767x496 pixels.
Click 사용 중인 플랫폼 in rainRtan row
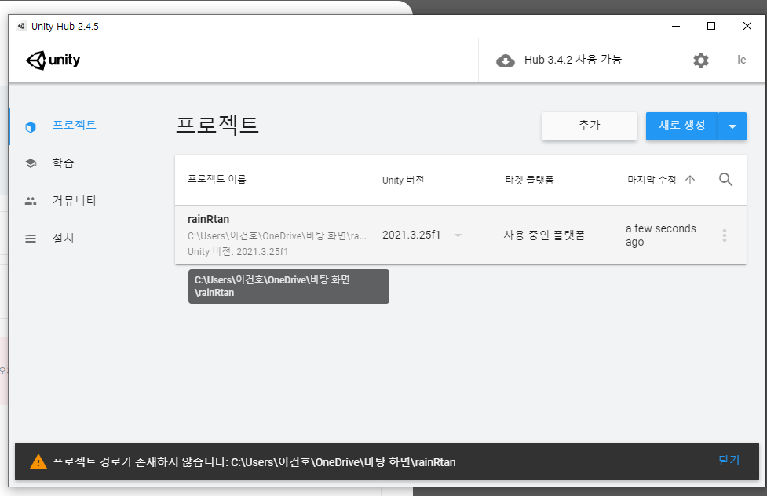544,235
